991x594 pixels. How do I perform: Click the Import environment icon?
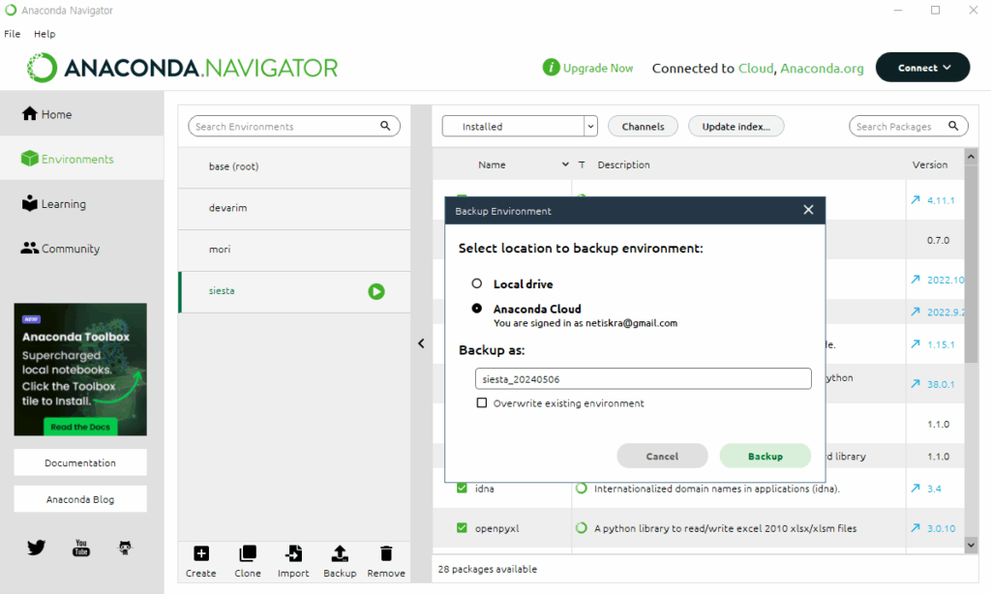point(293,553)
